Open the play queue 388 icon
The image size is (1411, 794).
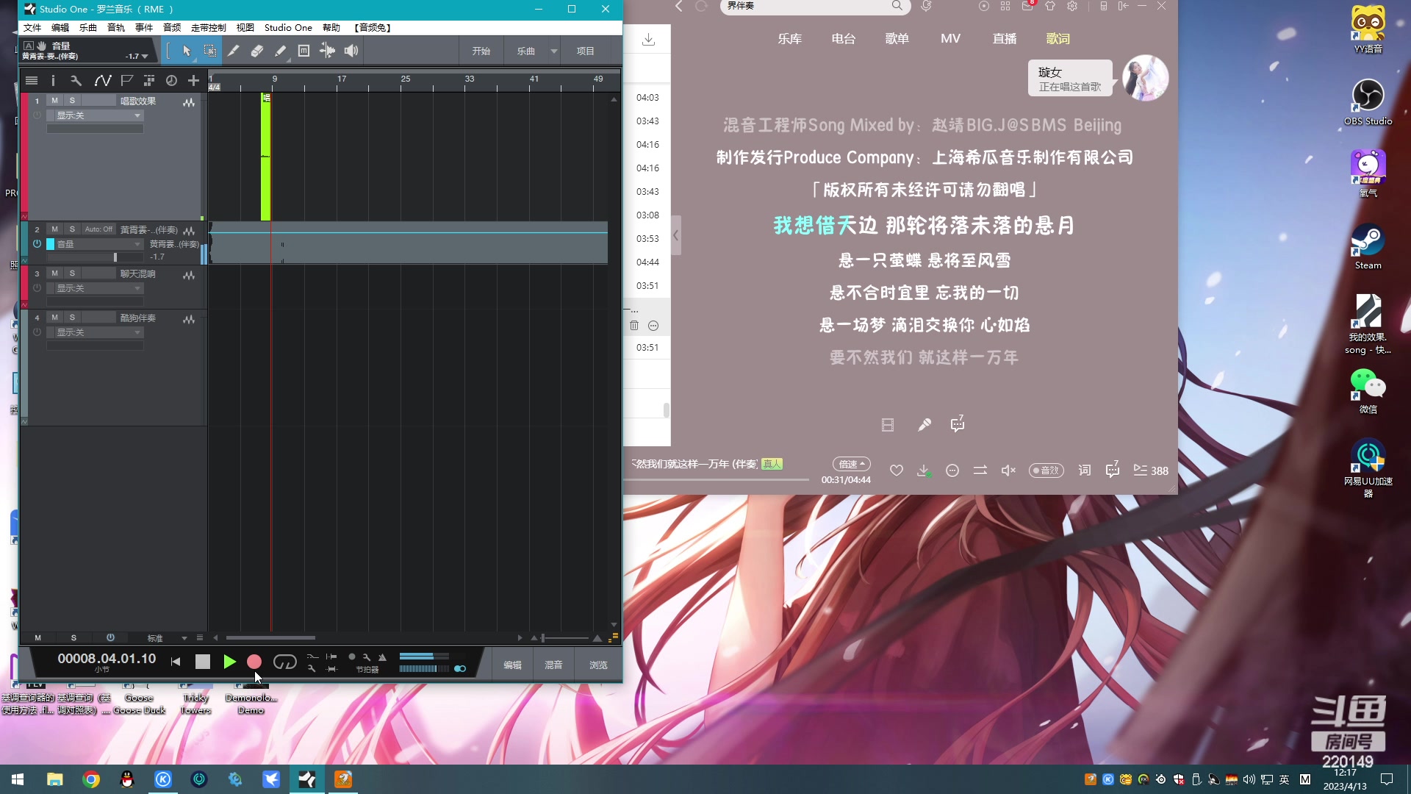coord(1151,471)
